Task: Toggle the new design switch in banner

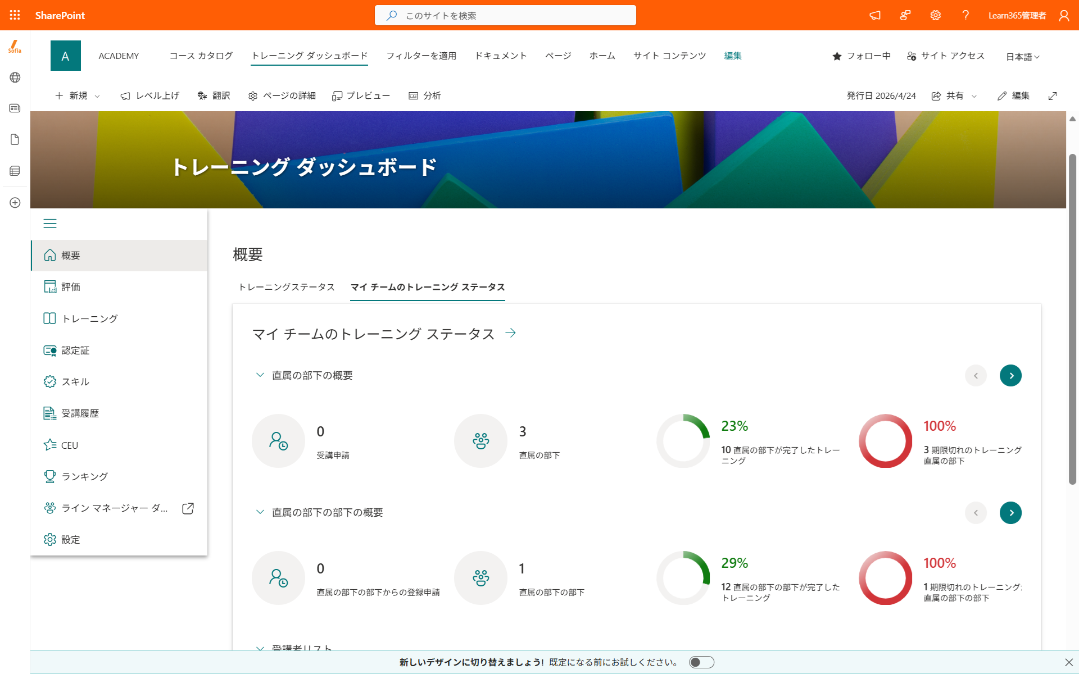Action: point(701,662)
